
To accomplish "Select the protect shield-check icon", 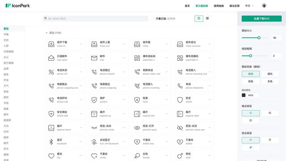I will [x=94, y=100].
